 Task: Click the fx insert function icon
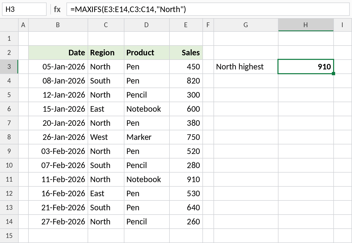[x=57, y=9]
